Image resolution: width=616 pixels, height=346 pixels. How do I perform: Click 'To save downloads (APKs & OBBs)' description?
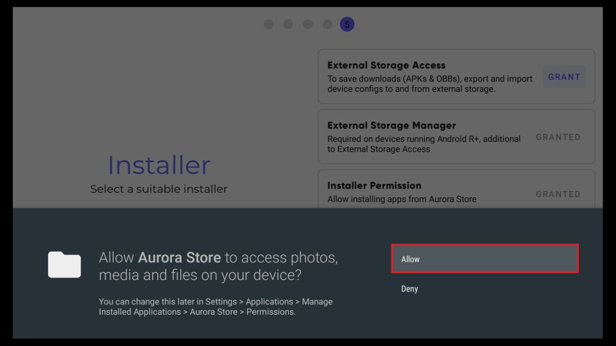(x=430, y=84)
